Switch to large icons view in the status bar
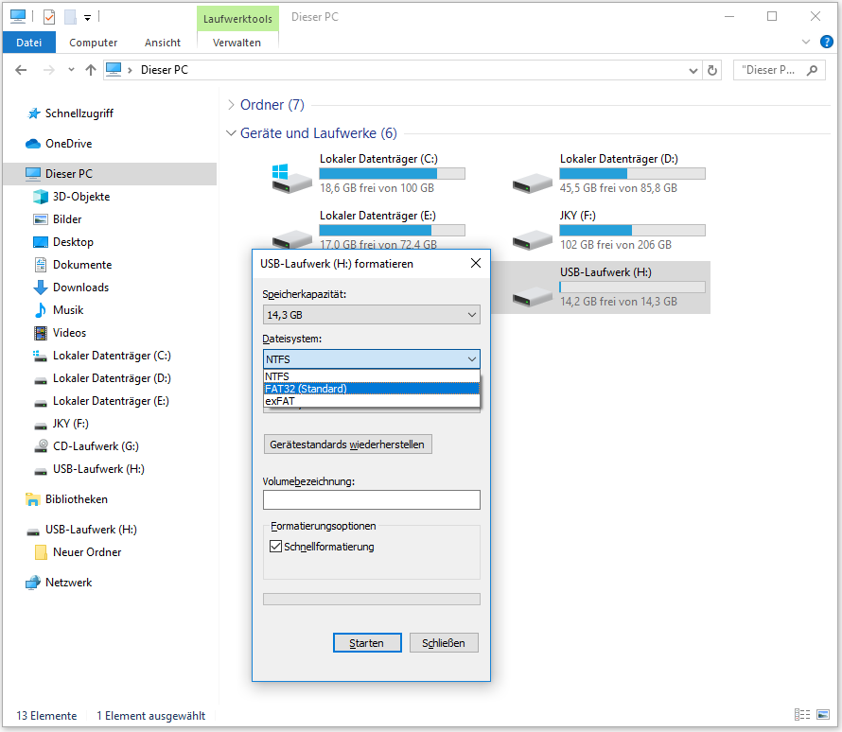Image resolution: width=842 pixels, height=732 pixels. 823,715
